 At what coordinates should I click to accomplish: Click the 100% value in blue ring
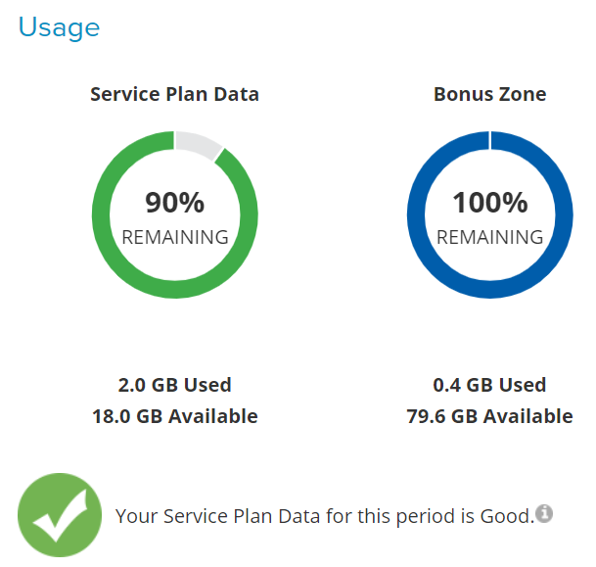[x=489, y=203]
